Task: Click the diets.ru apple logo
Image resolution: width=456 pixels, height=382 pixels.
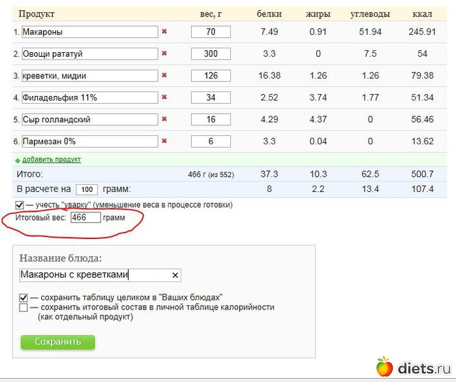Action: point(384,366)
